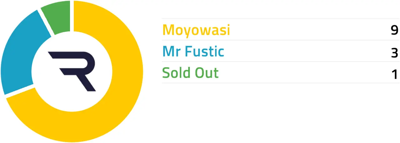The height and width of the screenshot is (143, 400).
Task: Click the Moyowasi legend label
Action: pos(196,30)
